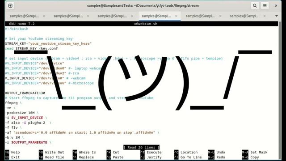This screenshot has height=161, width=286.
Task: Close the terminal window with the X button
Action: tap(276, 6)
